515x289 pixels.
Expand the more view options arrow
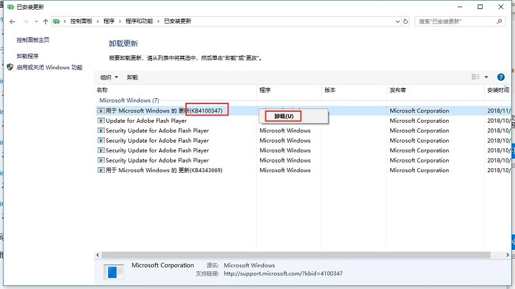click(x=486, y=77)
